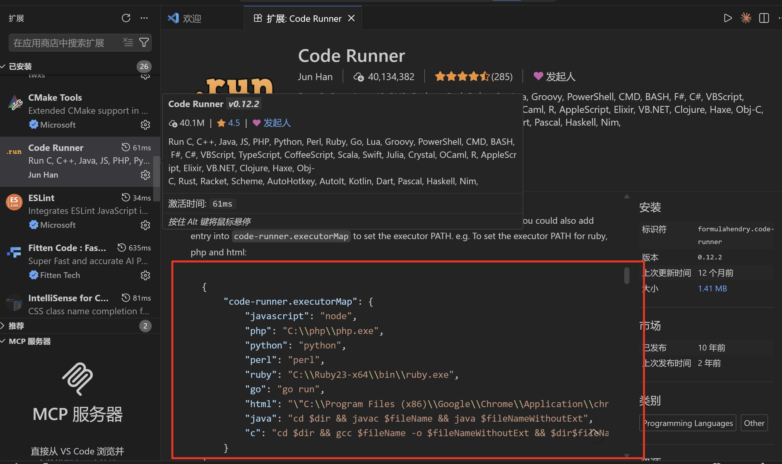The width and height of the screenshot is (782, 464).
Task: Close the Code Runner extension tab
Action: pyautogui.click(x=352, y=18)
